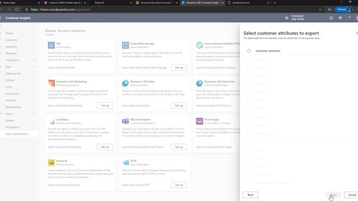Switch to Accounts My Active Accounts tab

coord(157,3)
